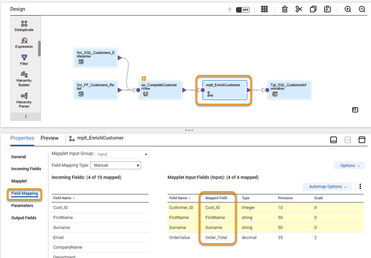The height and width of the screenshot is (258, 371).
Task: Toggle the OFF switch in Design toolbar
Action: tap(242, 10)
